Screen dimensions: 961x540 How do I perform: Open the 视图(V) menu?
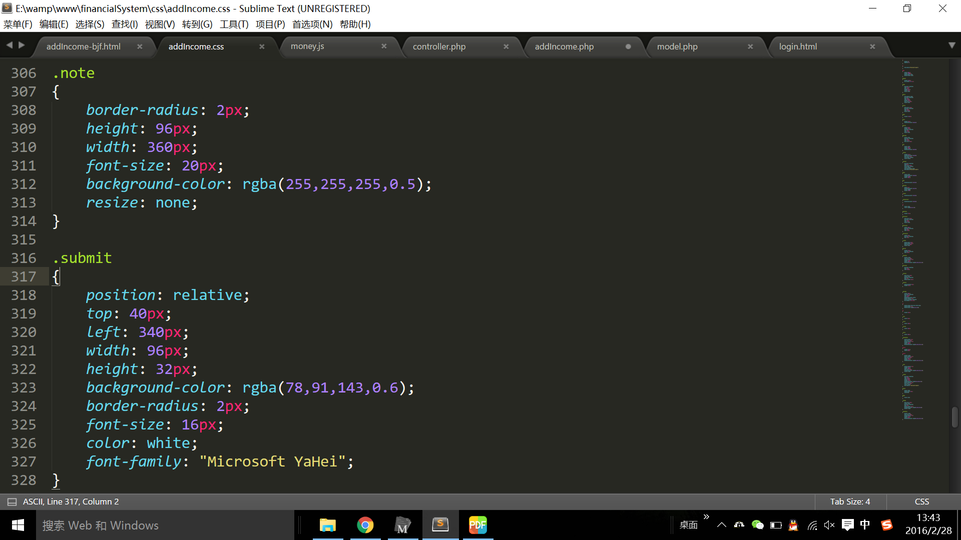tap(160, 24)
